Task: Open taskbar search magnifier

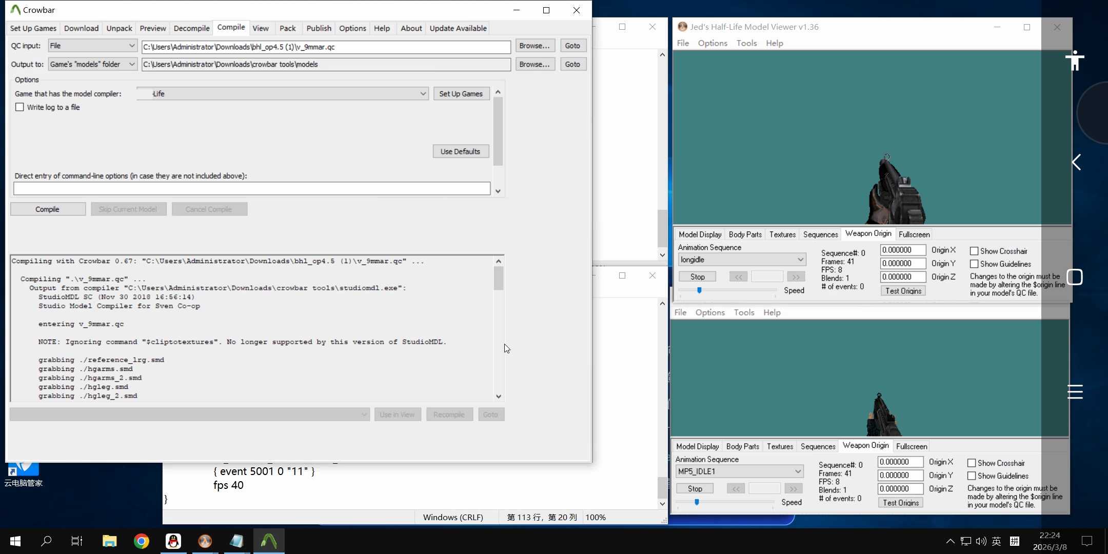Action: click(47, 541)
